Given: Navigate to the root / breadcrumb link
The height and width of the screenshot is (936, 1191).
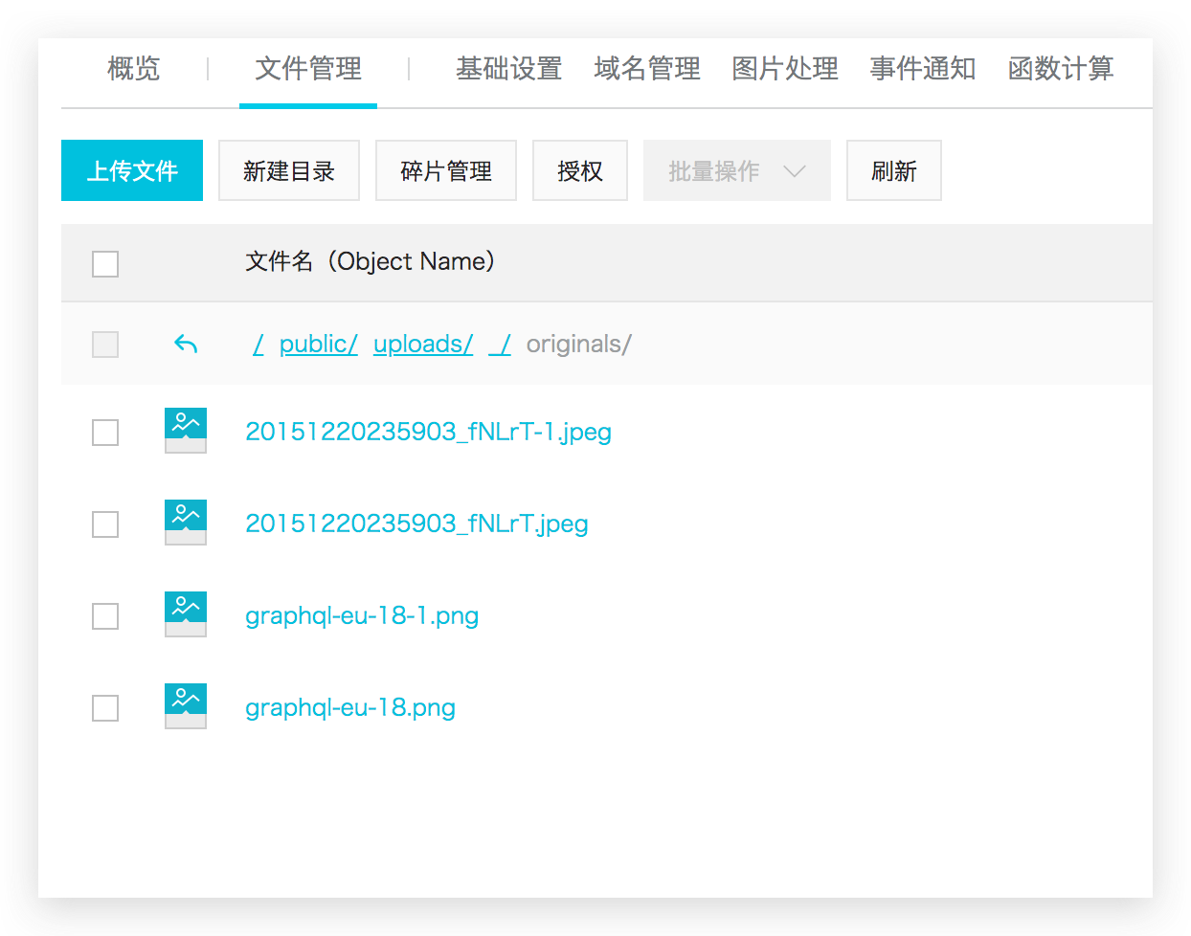Looking at the screenshot, I should pos(258,345).
